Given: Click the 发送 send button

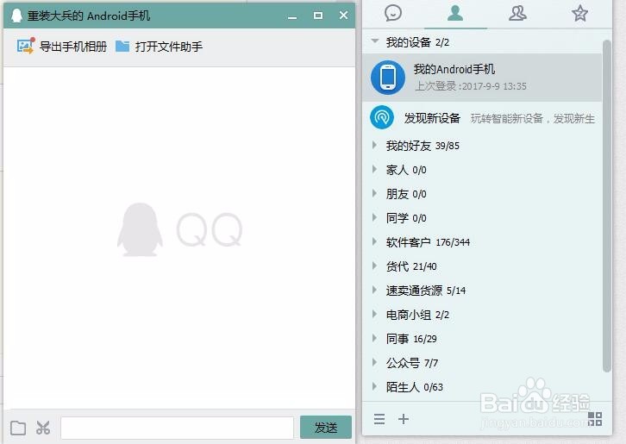Looking at the screenshot, I should pos(326,428).
